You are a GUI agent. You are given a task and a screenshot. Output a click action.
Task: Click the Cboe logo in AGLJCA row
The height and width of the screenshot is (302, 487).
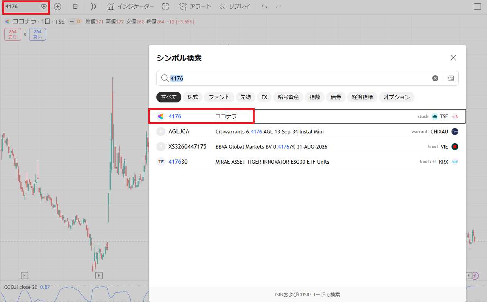click(x=455, y=132)
